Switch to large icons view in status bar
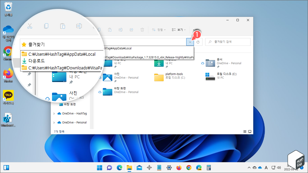This screenshot has width=308, height=173. click(250, 131)
